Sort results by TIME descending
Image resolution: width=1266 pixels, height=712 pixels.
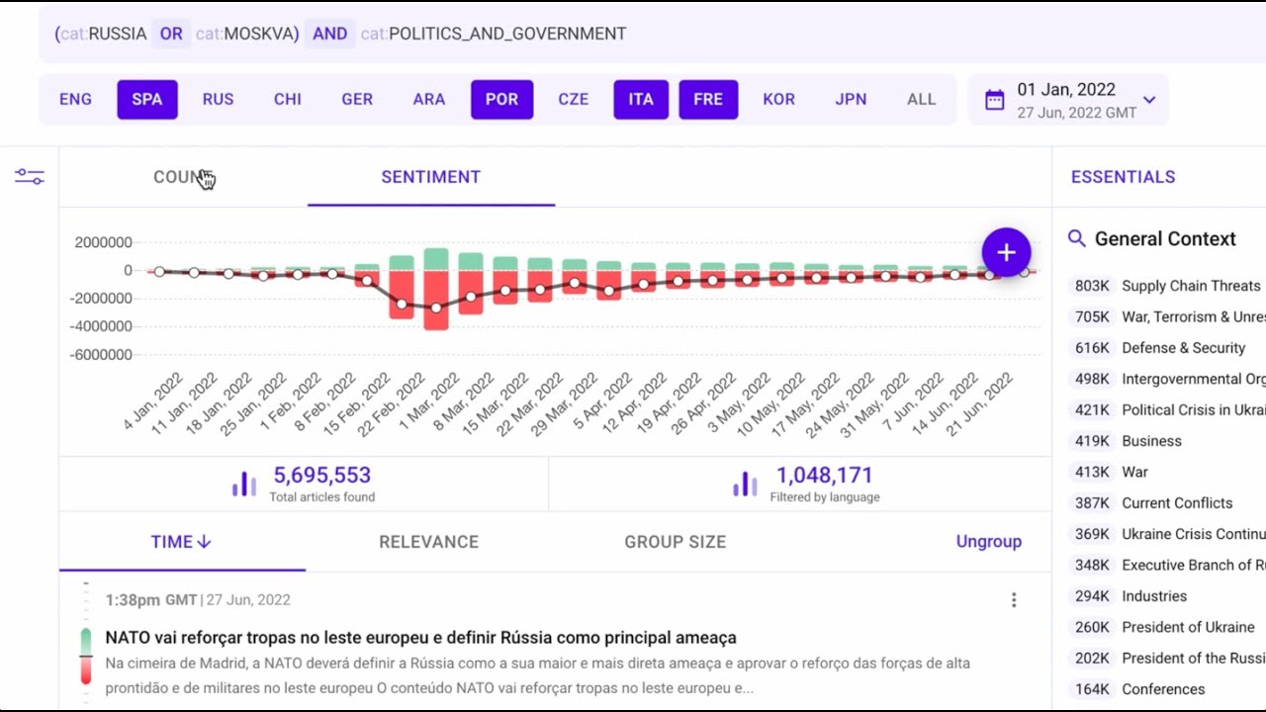point(181,542)
